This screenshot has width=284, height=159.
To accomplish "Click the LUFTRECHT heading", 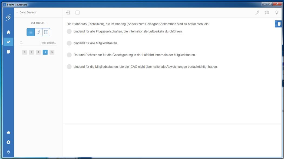I will (38, 23).
